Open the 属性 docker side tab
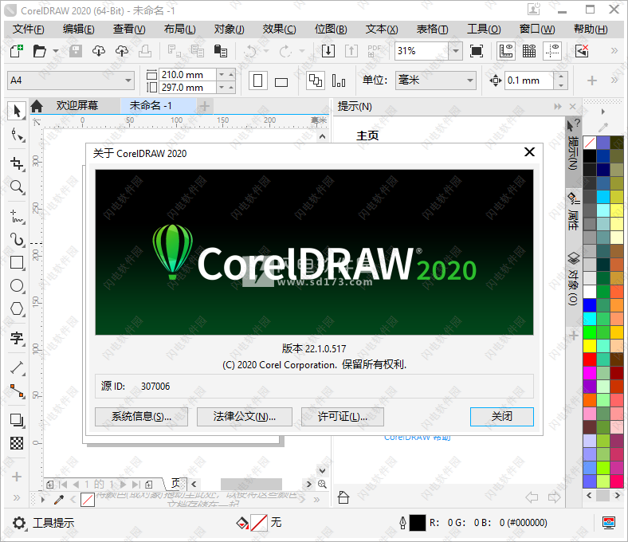628x542 pixels. [x=573, y=212]
